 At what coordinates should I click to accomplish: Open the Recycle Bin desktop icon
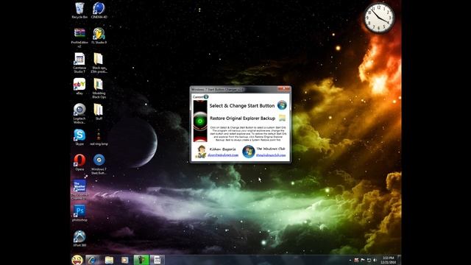(79, 10)
